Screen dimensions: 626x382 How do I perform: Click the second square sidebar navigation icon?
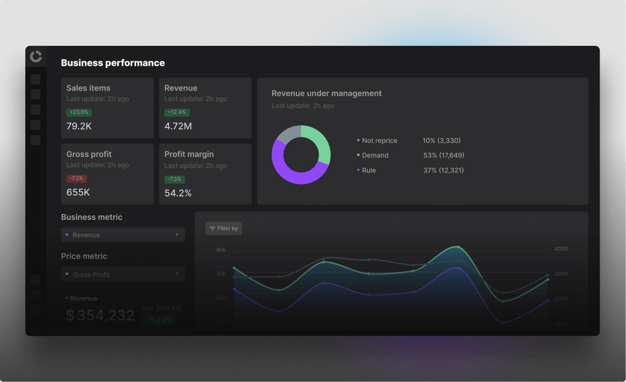[35, 95]
